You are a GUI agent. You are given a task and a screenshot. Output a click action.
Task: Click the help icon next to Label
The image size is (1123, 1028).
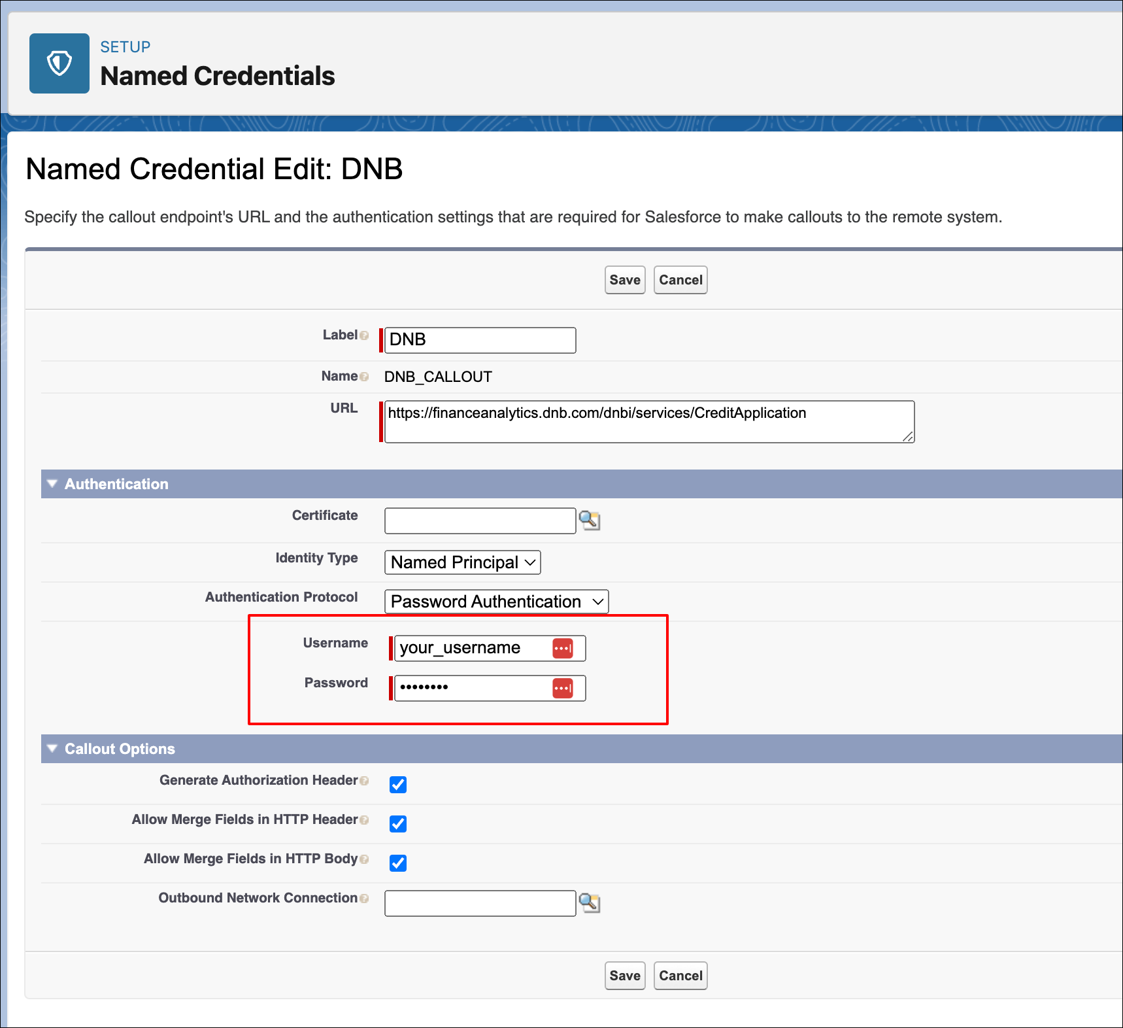[364, 335]
